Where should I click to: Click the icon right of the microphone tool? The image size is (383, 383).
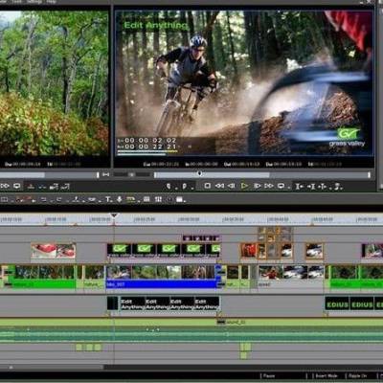point(131,200)
